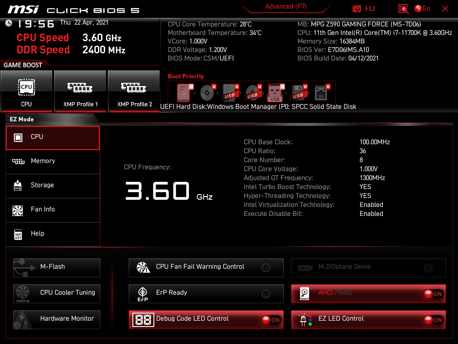Click the 19:56 system time
The height and width of the screenshot is (344, 458).
click(x=36, y=24)
